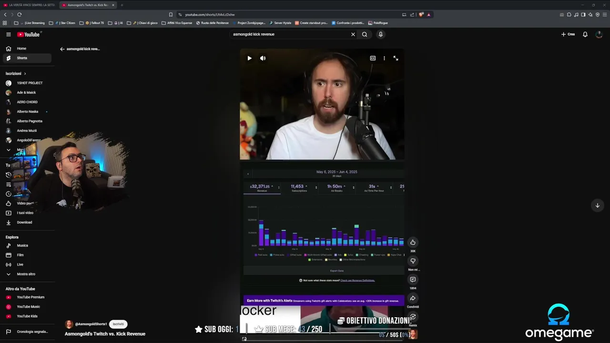
Task: Open the PokéRogue bookmark
Action: click(377, 23)
